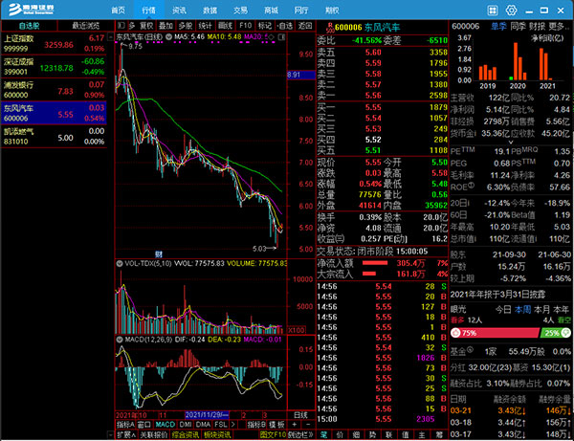Select 同季 financial view
The image size is (574, 441).
point(518,26)
